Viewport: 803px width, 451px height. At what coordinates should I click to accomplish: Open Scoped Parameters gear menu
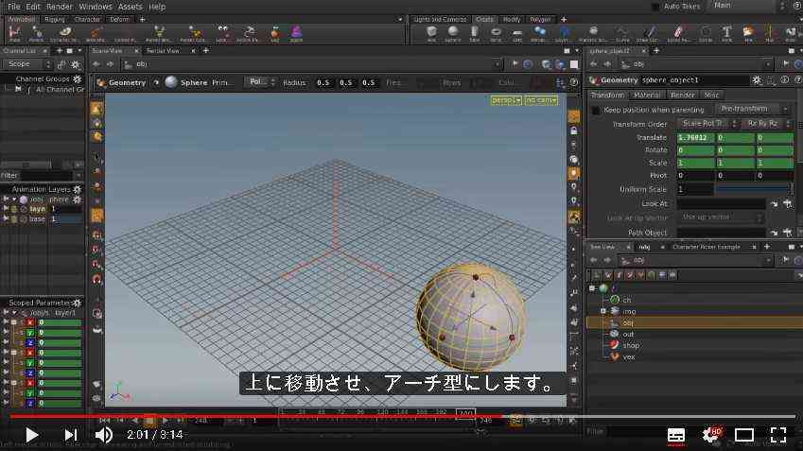coord(78,303)
